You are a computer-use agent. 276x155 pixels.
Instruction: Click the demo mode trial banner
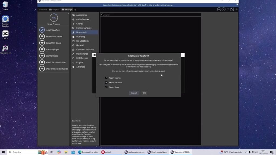[x=138, y=5]
